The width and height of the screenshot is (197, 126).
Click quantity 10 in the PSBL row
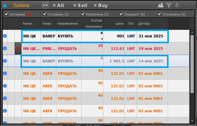pyautogui.click(x=100, y=46)
